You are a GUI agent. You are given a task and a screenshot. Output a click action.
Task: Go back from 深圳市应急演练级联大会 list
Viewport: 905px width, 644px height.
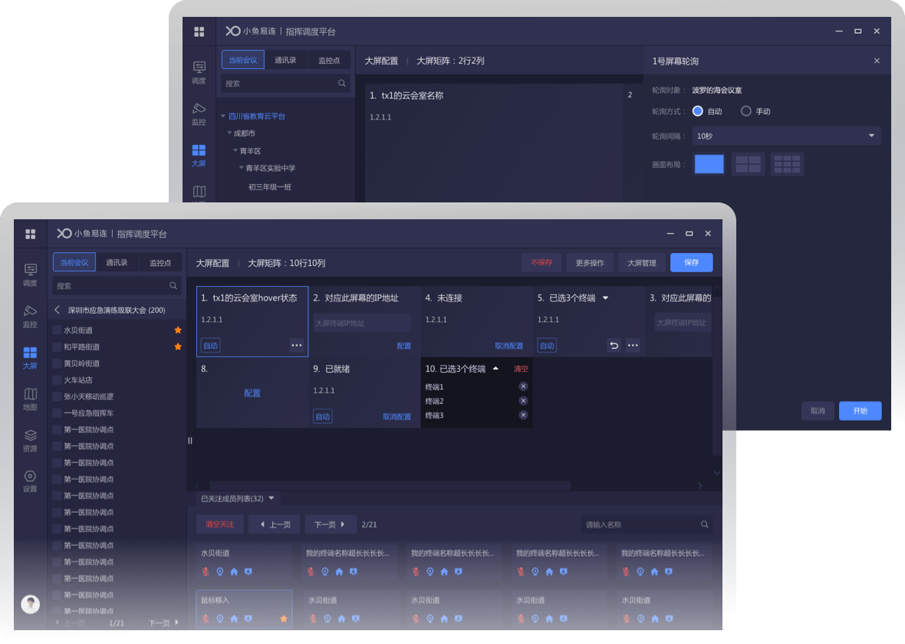(x=58, y=310)
